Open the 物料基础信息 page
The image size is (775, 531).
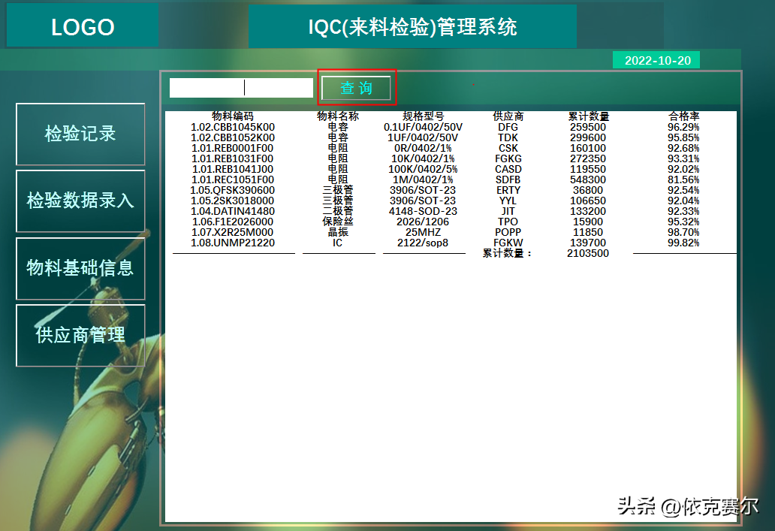(80, 268)
